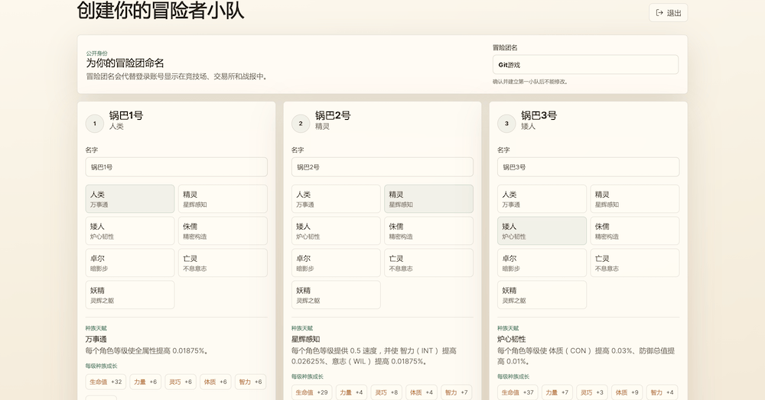Click the 生命值 +29 chip

(312, 392)
